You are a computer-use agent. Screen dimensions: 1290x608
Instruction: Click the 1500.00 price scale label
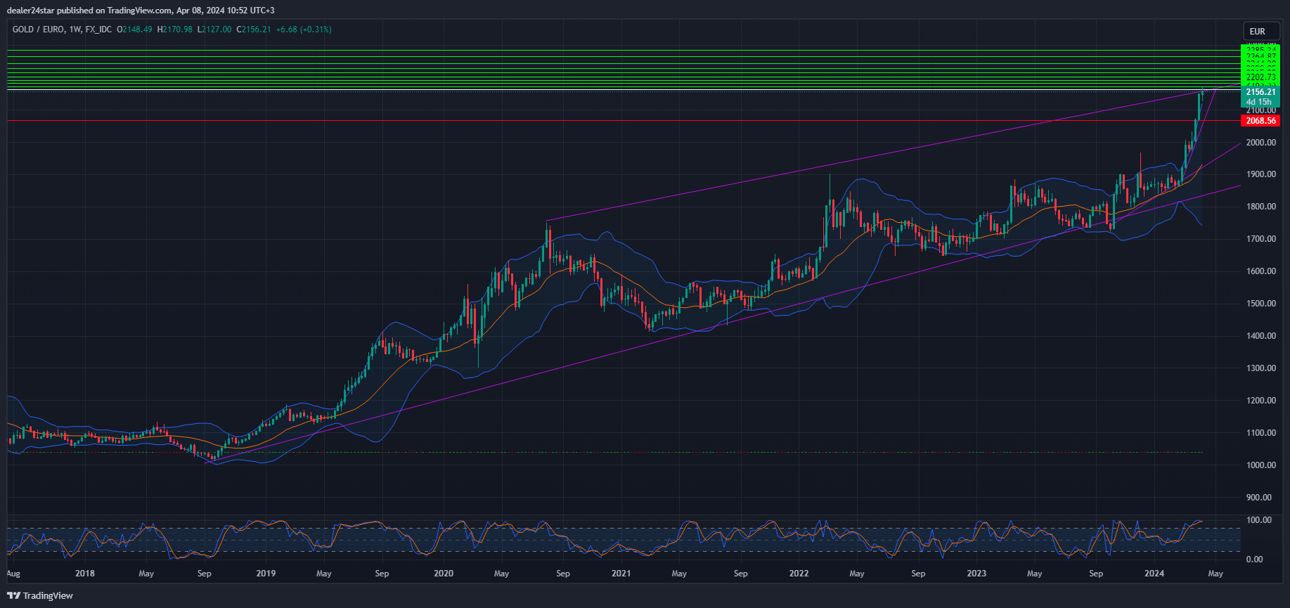1260,304
